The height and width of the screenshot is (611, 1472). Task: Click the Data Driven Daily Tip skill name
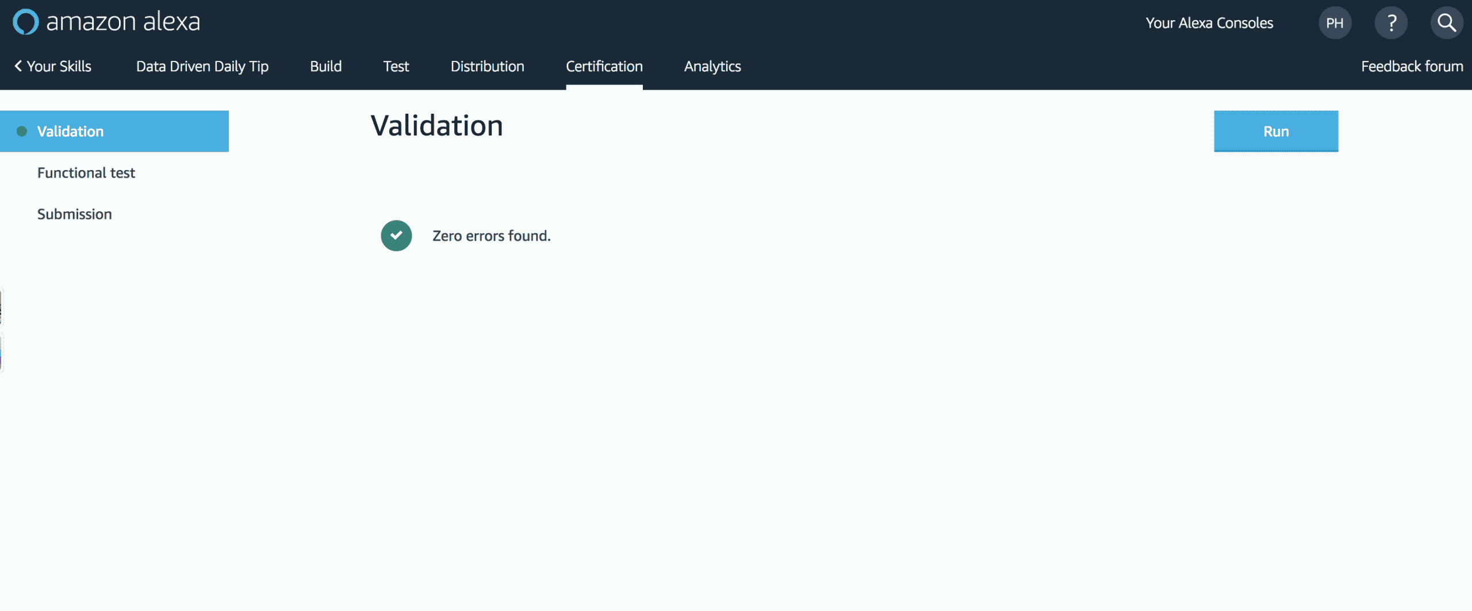[x=202, y=67]
